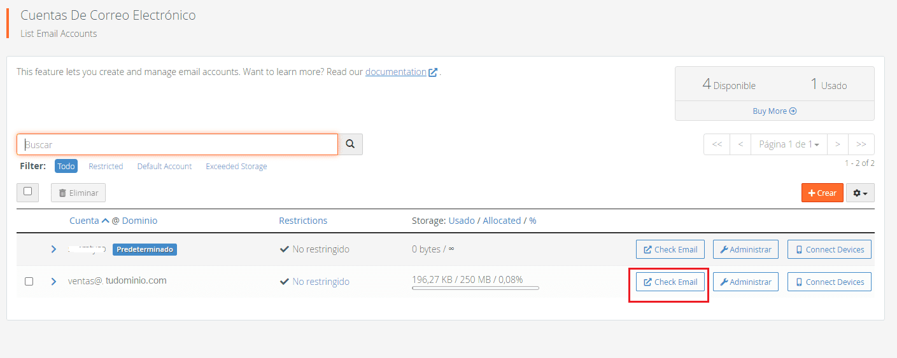Image resolution: width=897 pixels, height=358 pixels.
Task: Open Check Email for ventas account
Action: [670, 282]
